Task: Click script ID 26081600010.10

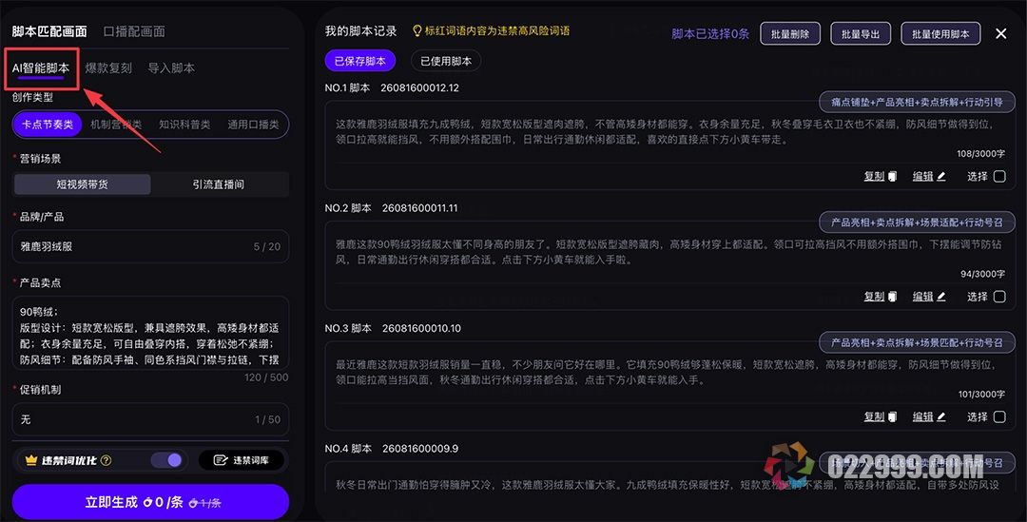Action: pyautogui.click(x=421, y=328)
